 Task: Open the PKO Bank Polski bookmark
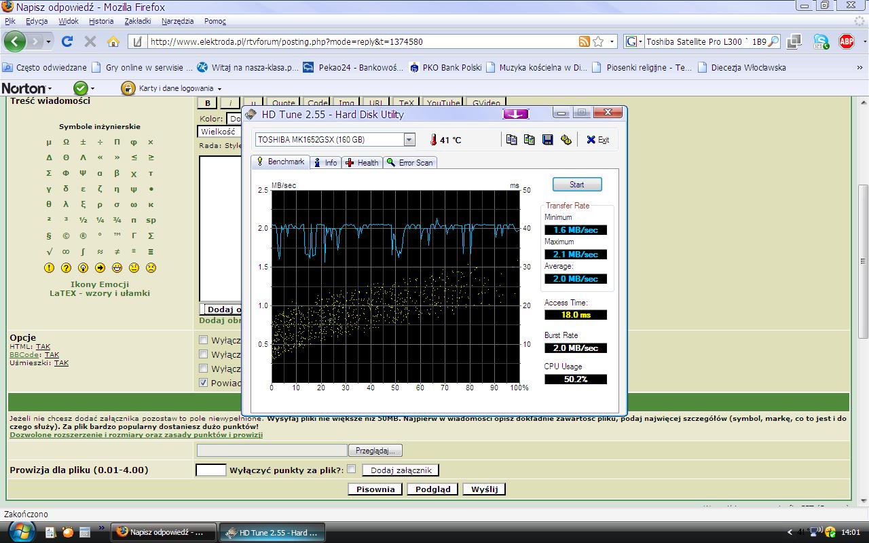(x=445, y=67)
